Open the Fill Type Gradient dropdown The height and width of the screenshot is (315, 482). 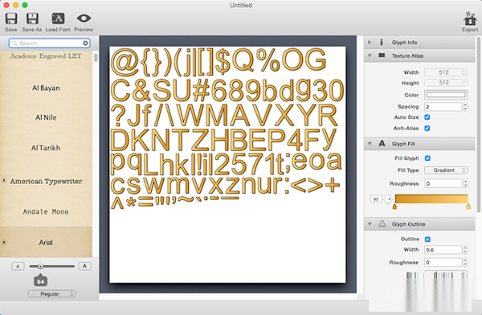(x=446, y=170)
